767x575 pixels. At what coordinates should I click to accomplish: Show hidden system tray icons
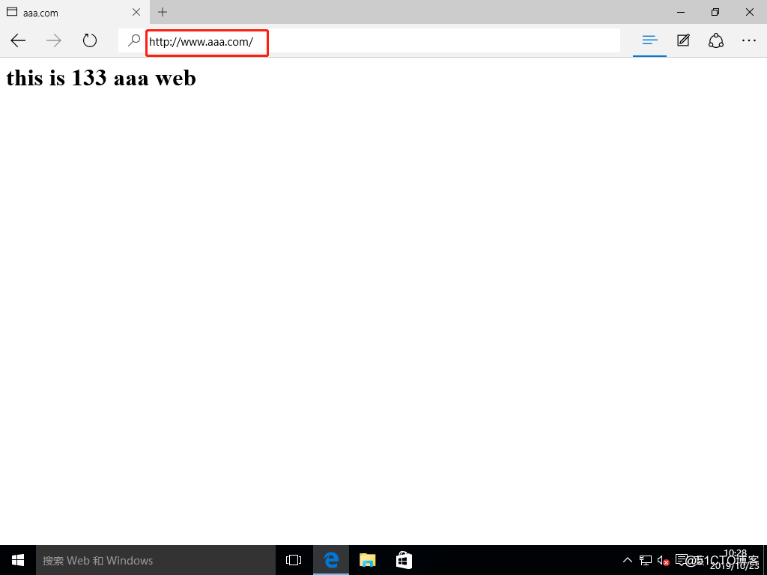(627, 560)
